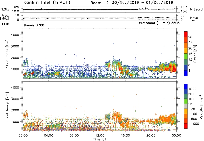Click 'Slant Range [km]' label of velocity panel

click(x=7, y=106)
